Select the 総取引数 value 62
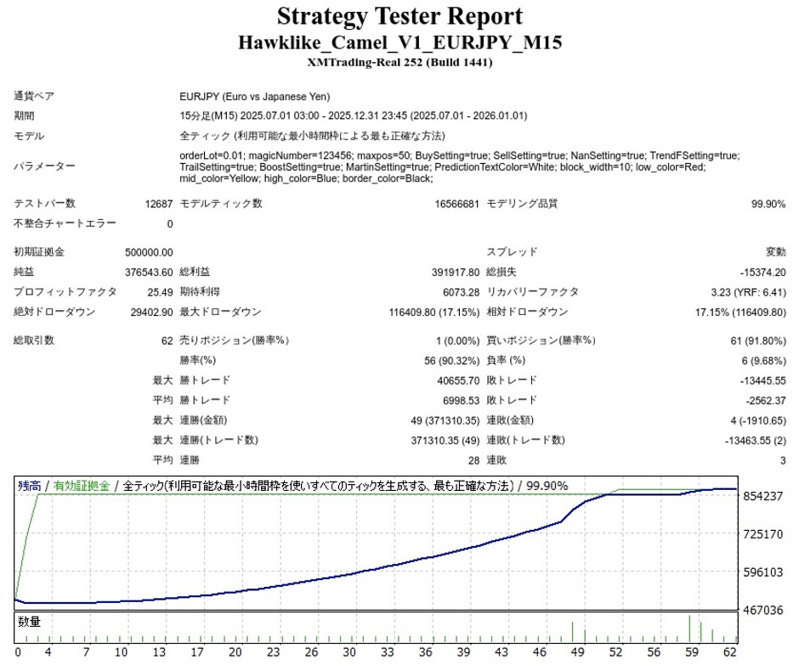 click(166, 341)
